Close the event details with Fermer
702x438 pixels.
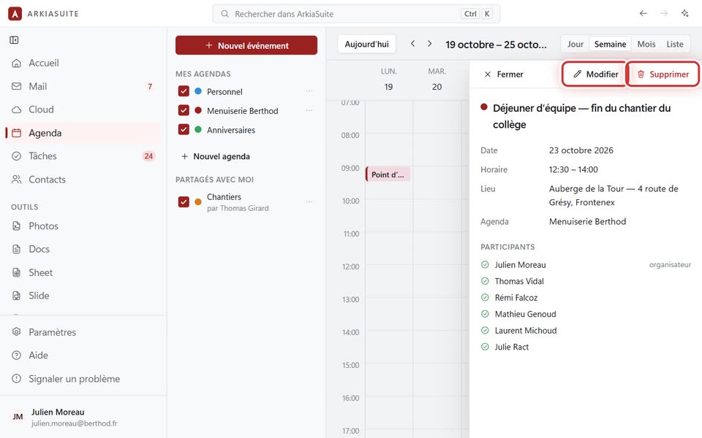(504, 74)
